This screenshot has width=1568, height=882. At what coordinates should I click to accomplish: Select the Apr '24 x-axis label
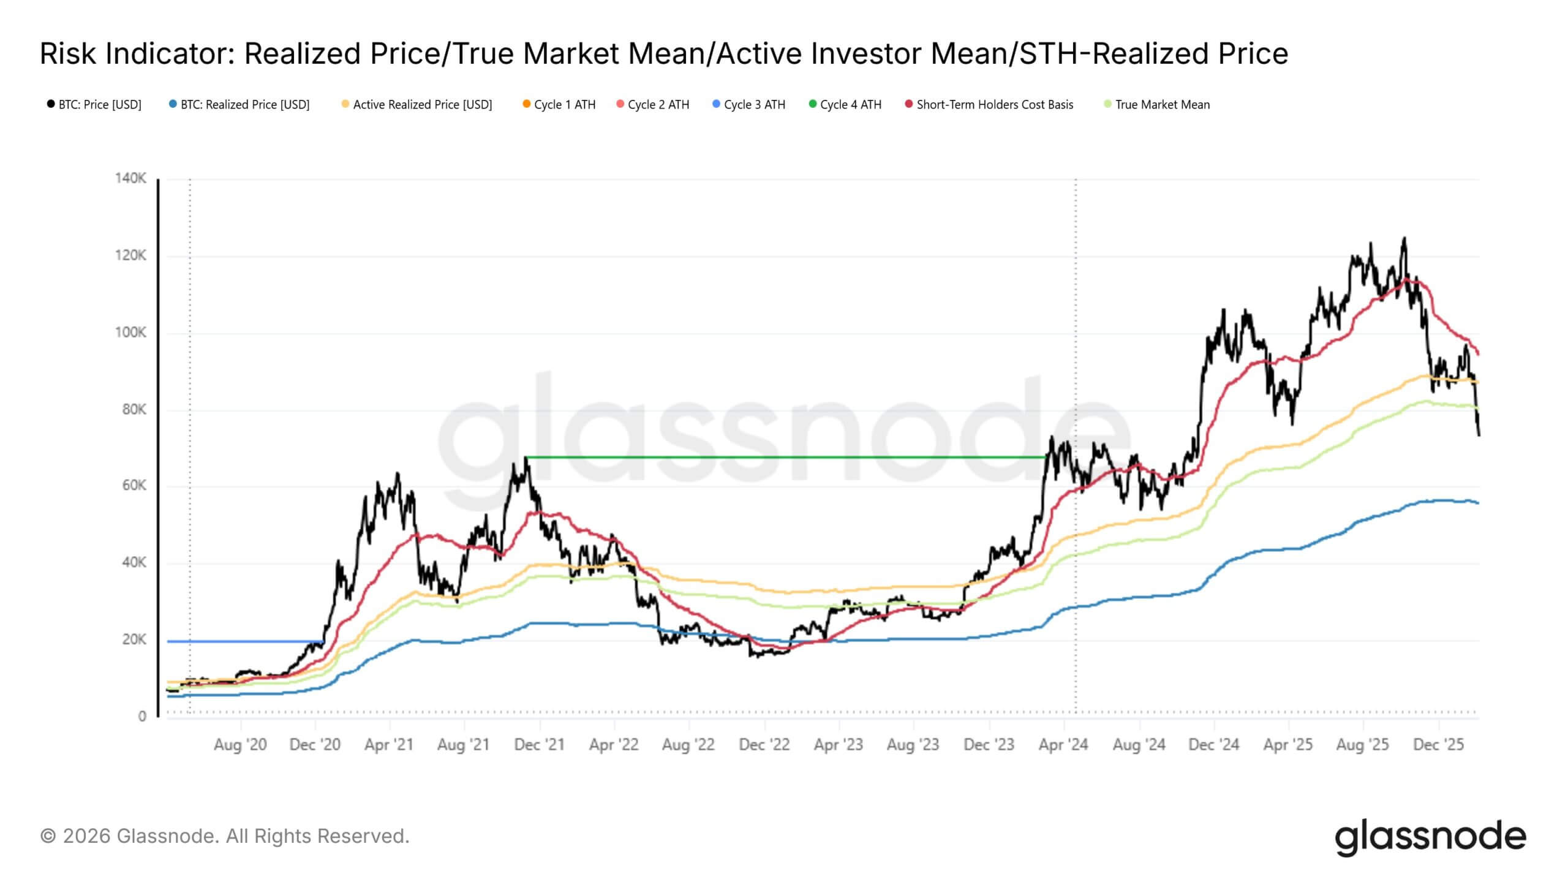coord(1063,745)
